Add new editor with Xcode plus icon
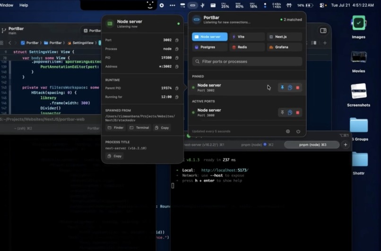 (x=325, y=43)
